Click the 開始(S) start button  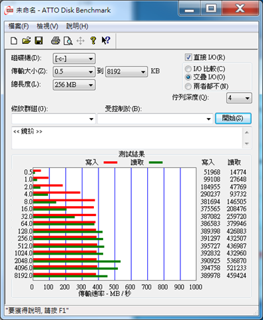[233, 118]
